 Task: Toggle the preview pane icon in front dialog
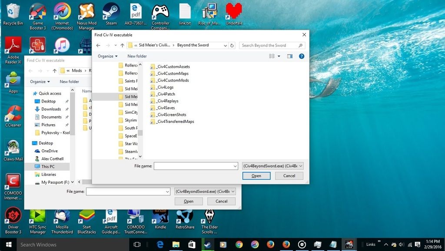(x=290, y=56)
